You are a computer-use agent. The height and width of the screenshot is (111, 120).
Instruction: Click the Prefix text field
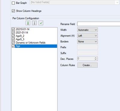(x=87, y=47)
